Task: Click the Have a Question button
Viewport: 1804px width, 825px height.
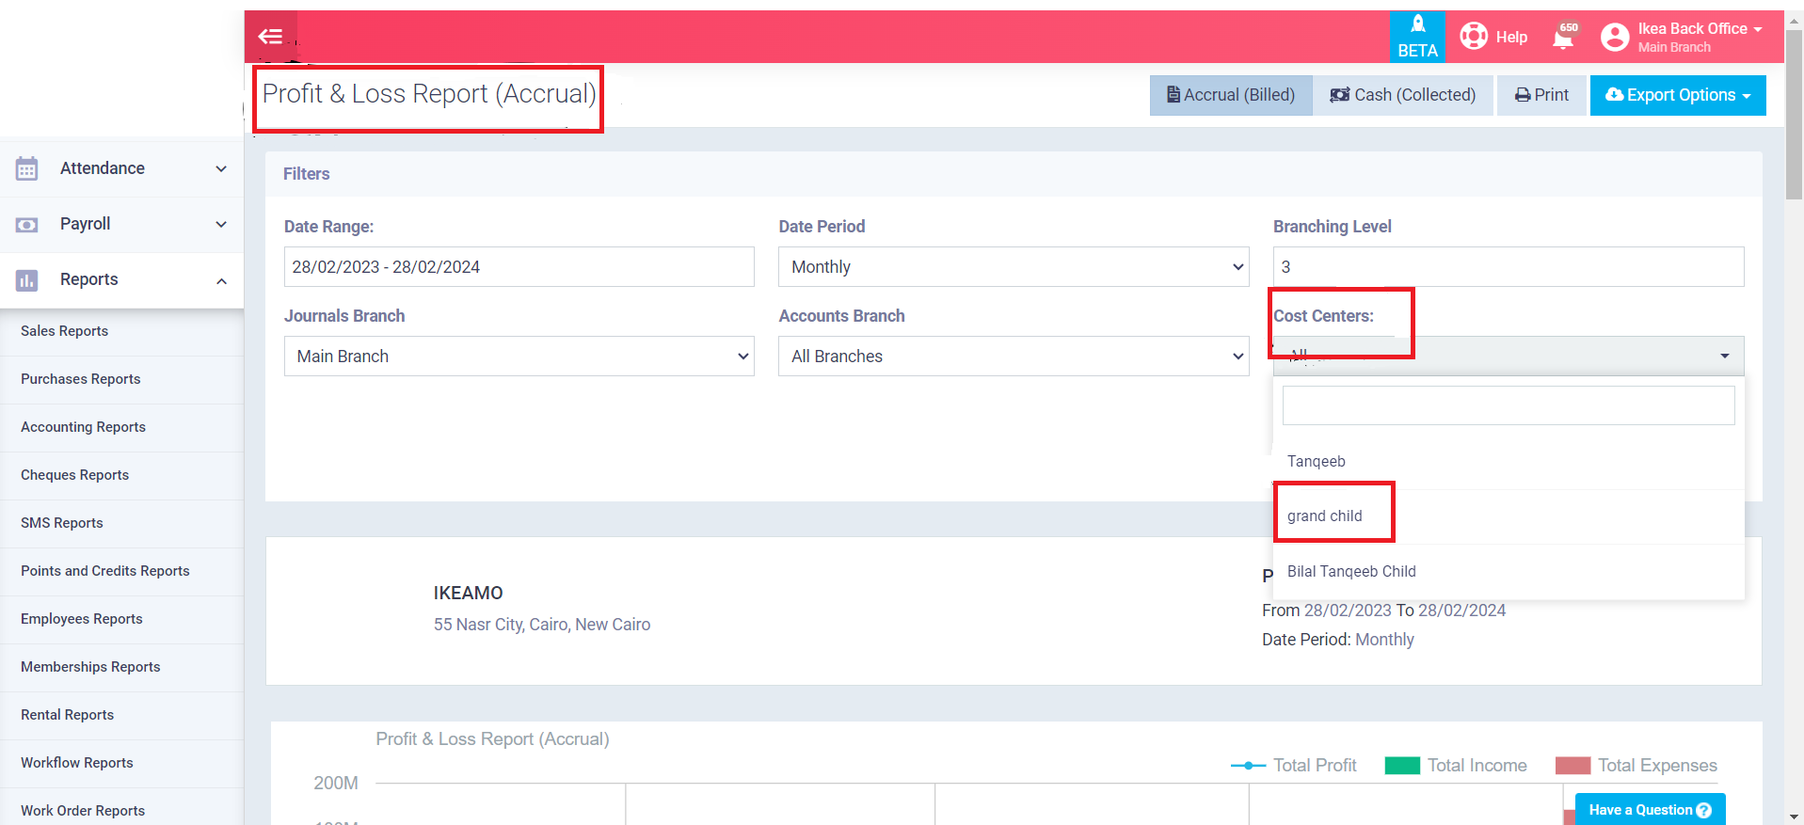Action: point(1649,810)
